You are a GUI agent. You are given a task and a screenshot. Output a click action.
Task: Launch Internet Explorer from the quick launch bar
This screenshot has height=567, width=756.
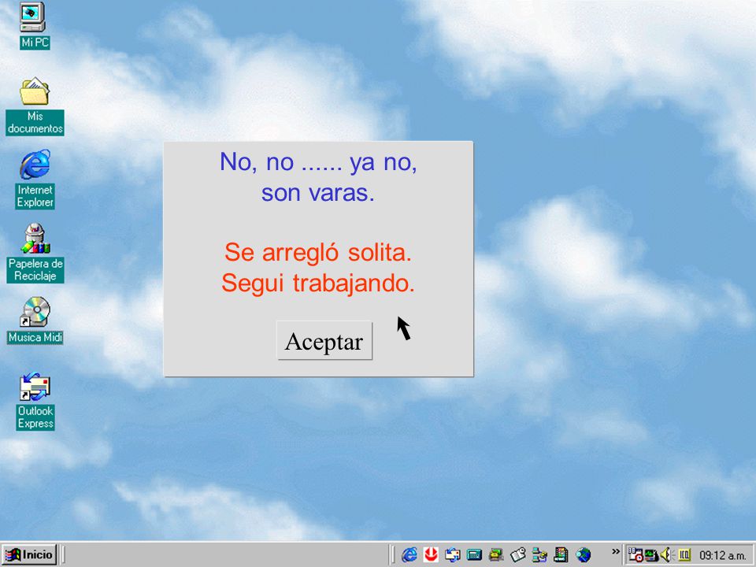click(409, 555)
